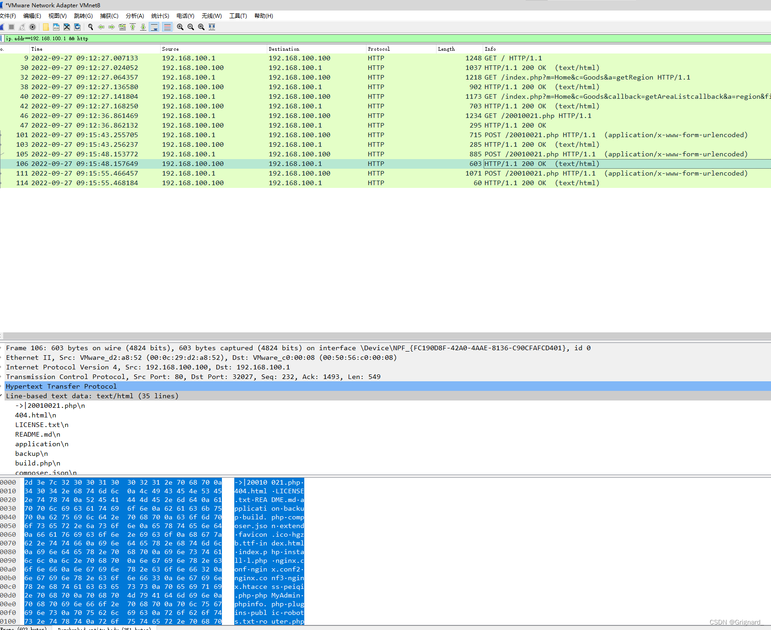Select packet 38 in the list

(x=385, y=87)
